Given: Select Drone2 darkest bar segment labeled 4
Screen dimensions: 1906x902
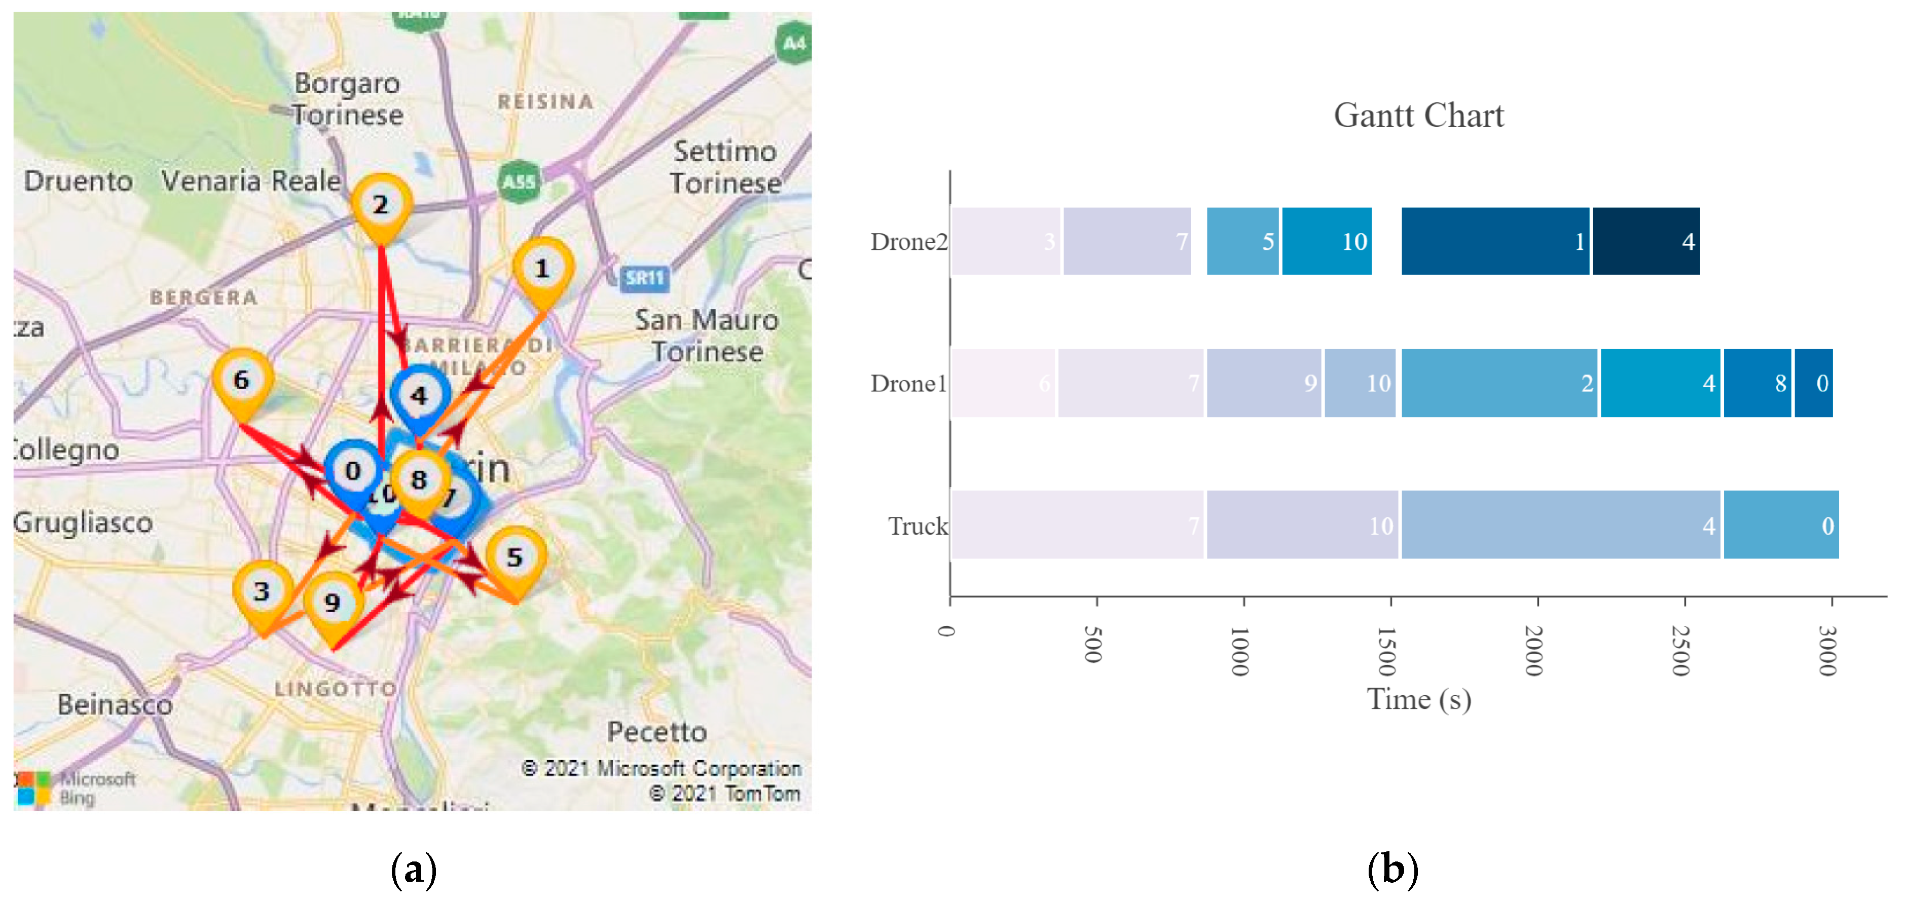Looking at the screenshot, I should (x=1646, y=241).
